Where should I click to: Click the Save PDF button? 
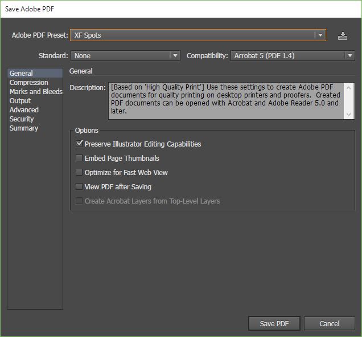click(x=274, y=323)
